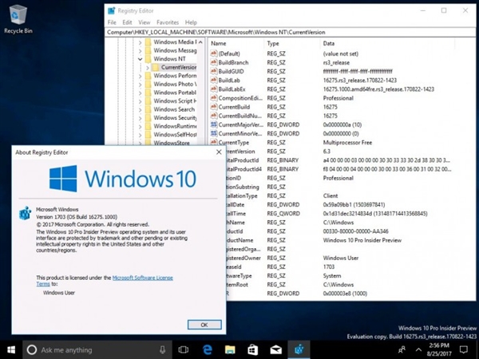Click the Start button on taskbar
Viewport: 479px width, 359px height.
[12, 349]
